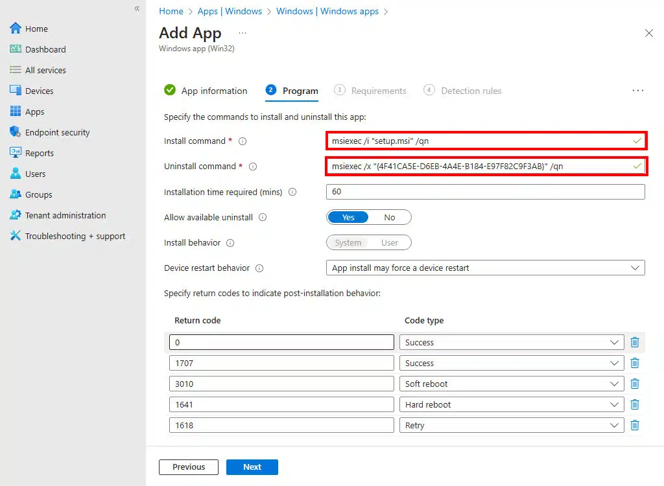Click return code field containing 3010
Screen dimensions: 664x486
click(281, 384)
